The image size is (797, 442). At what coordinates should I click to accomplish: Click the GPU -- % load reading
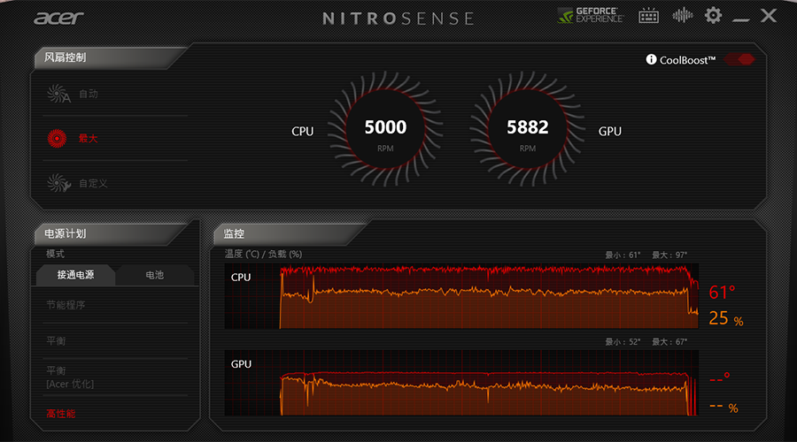(x=723, y=407)
